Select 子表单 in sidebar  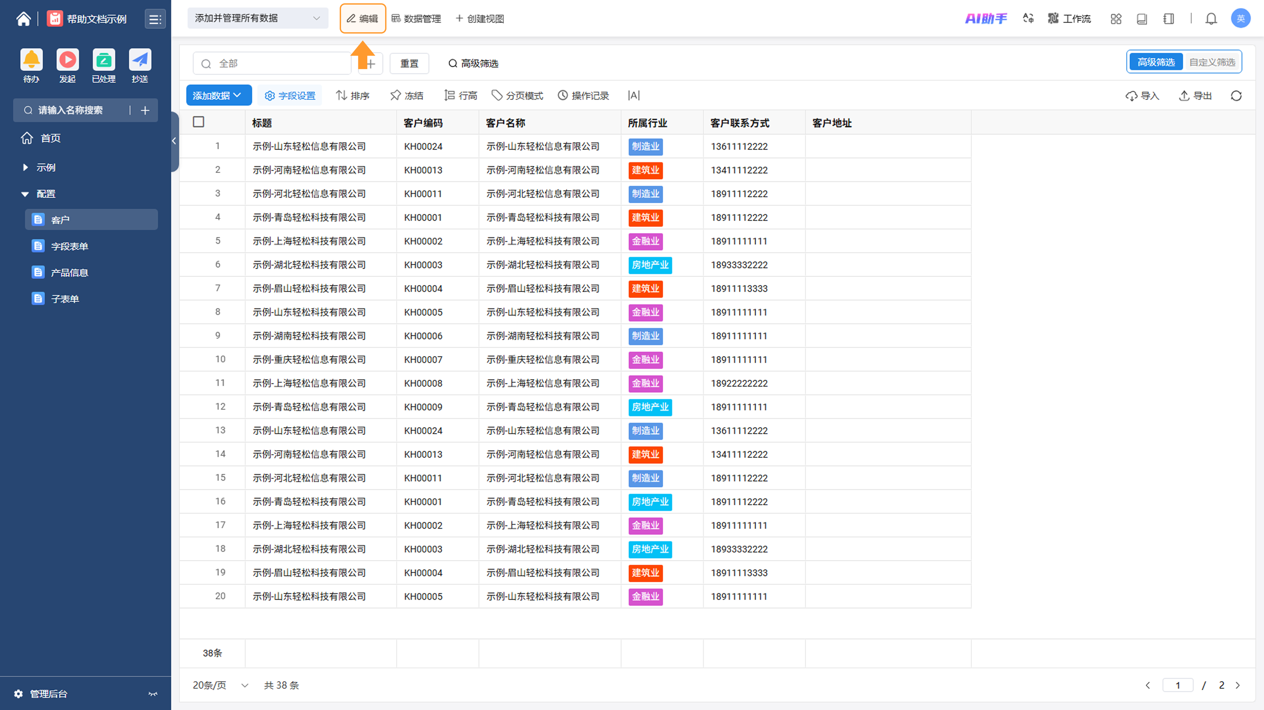91,299
